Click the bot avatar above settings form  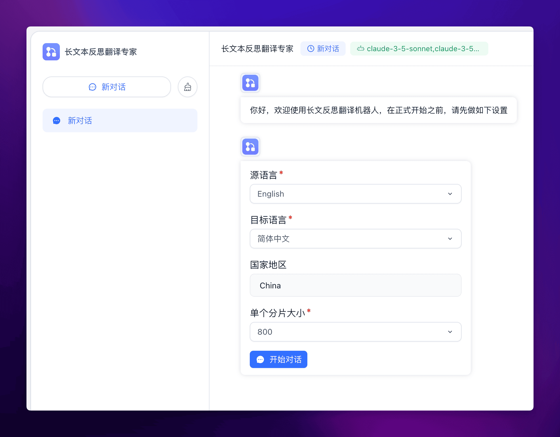250,147
